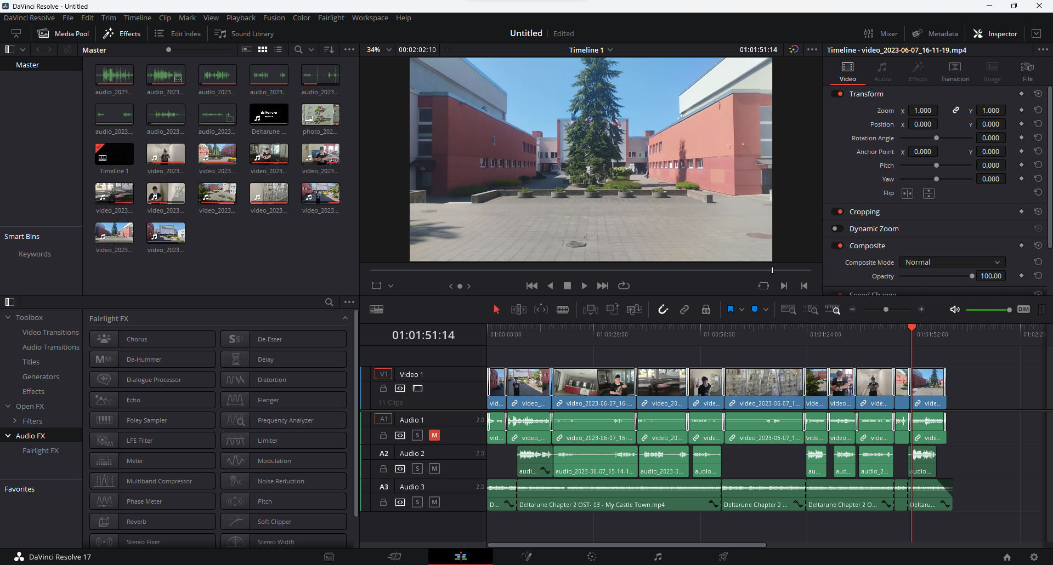Open the flag color dropdown arrow
The height and width of the screenshot is (565, 1053).
coord(741,310)
